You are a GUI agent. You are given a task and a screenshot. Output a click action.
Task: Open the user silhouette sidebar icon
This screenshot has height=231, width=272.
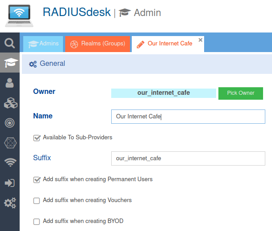tap(10, 83)
